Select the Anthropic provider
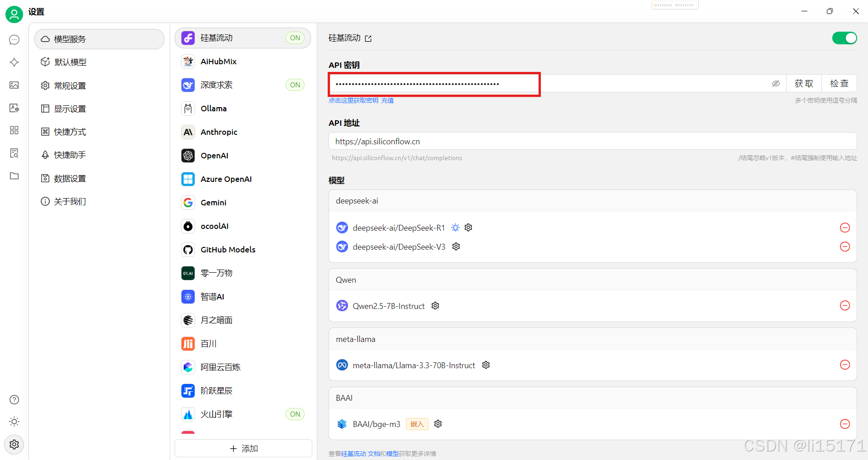The width and height of the screenshot is (868, 460). coord(243,132)
